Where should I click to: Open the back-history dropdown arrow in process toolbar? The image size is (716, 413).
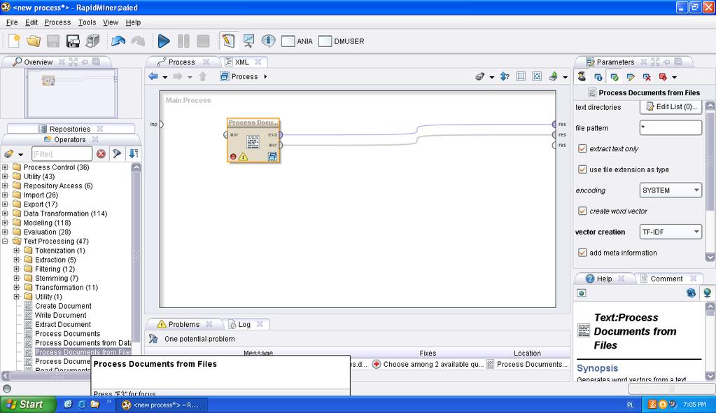[165, 77]
